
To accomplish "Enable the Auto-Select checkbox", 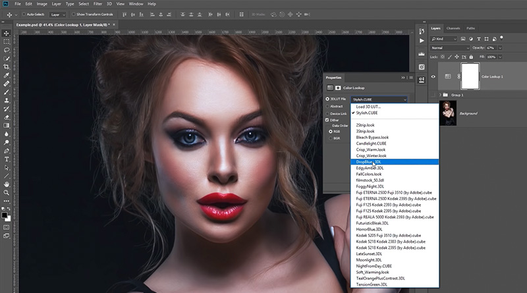I will [24, 14].
